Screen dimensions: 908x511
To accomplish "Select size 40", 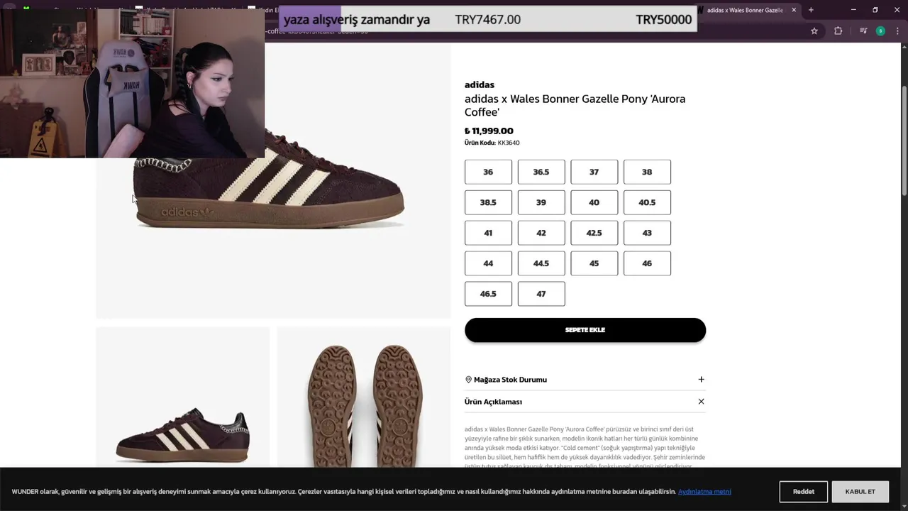I will tap(594, 202).
